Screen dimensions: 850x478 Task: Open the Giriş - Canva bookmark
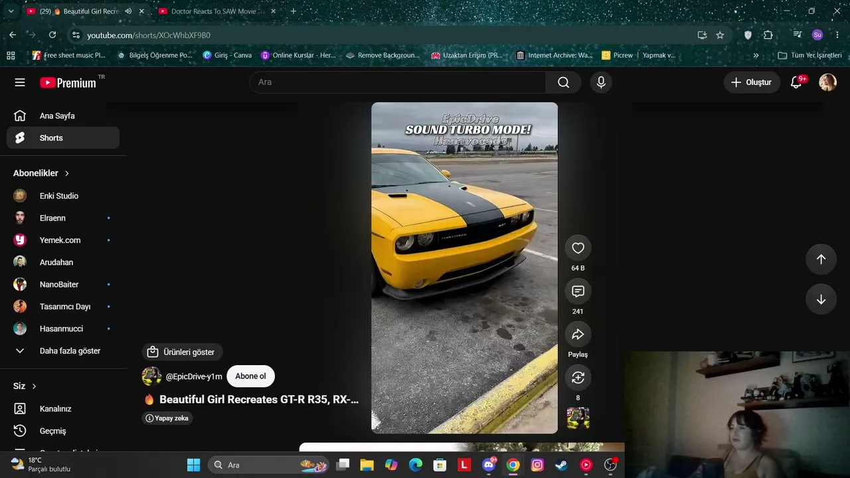227,56
